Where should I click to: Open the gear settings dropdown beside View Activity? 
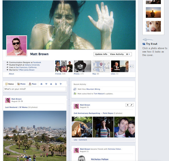128,54
